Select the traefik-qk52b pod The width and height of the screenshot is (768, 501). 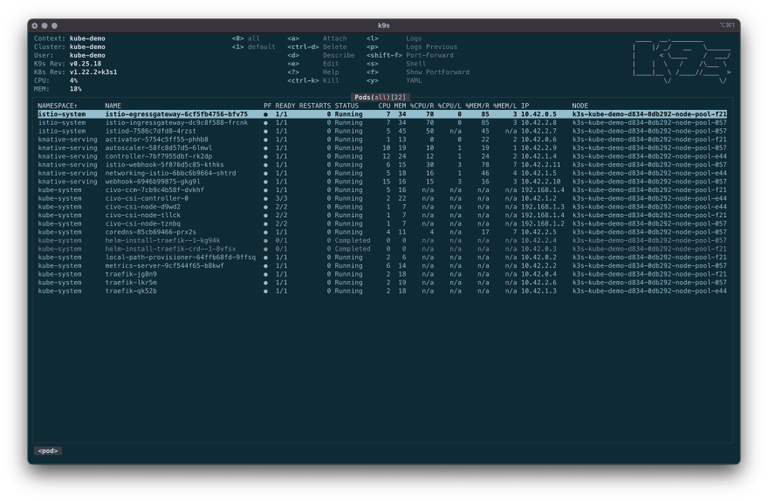coord(382,291)
